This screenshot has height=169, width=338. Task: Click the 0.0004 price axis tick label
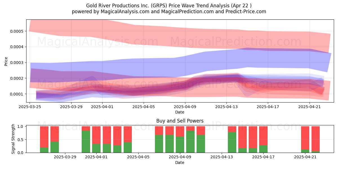[17, 47]
